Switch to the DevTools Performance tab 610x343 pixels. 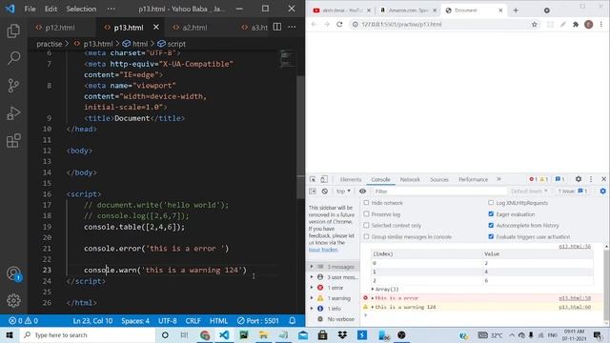tap(473, 179)
